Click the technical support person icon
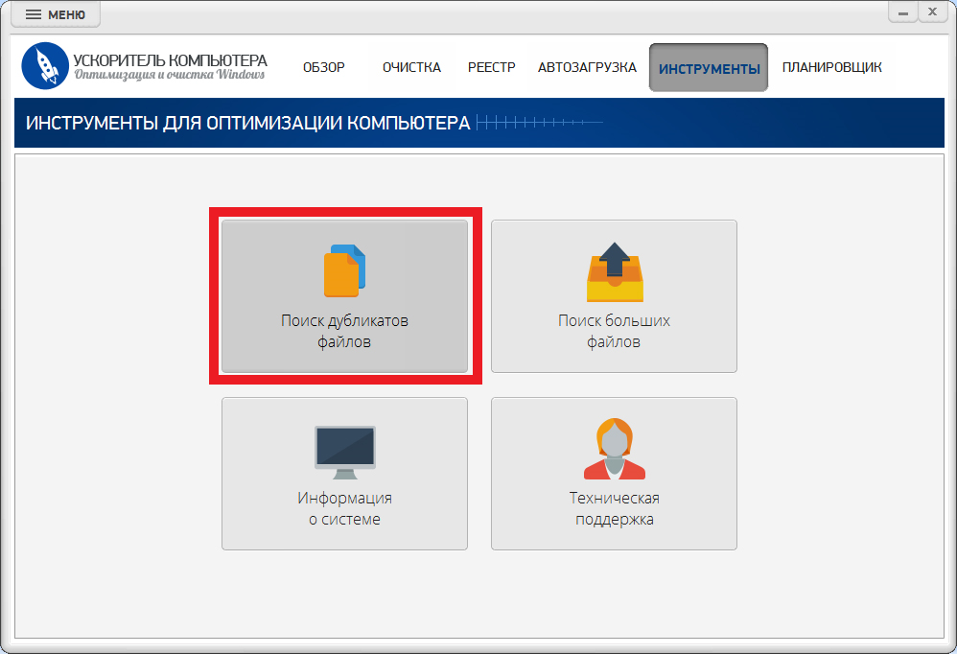This screenshot has width=957, height=654. point(615,449)
